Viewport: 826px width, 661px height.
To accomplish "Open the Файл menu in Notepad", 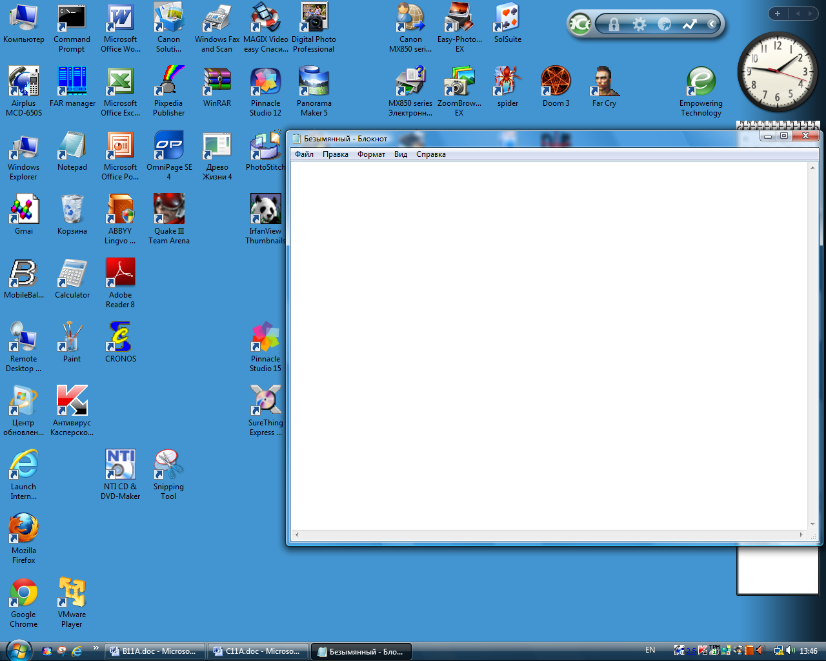I will click(304, 154).
